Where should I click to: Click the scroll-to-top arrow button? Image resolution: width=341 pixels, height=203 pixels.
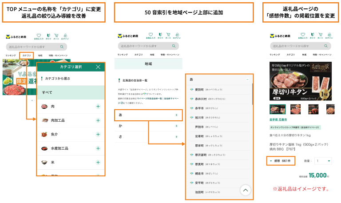point(246,190)
